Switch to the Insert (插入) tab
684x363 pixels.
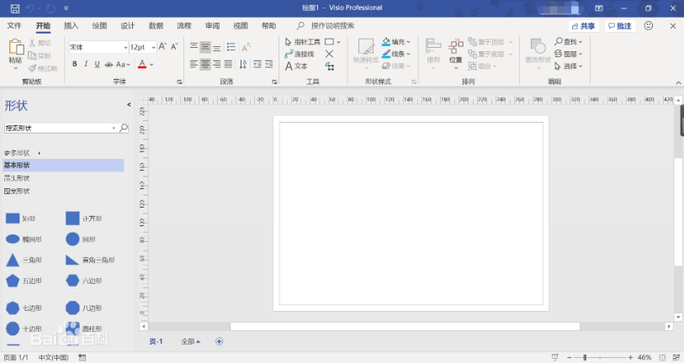[72, 26]
